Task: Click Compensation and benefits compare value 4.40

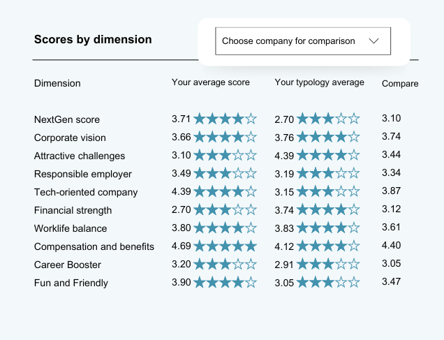Action: pyautogui.click(x=391, y=245)
